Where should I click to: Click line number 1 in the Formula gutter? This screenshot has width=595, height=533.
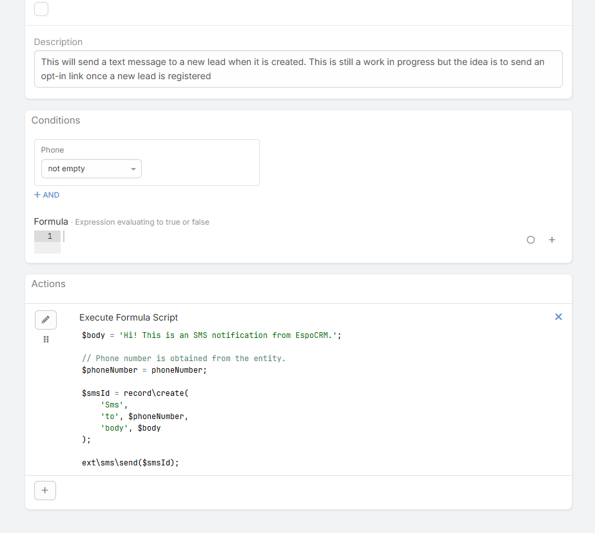tap(49, 237)
